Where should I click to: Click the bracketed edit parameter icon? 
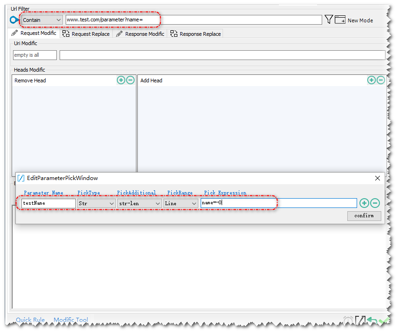click(x=360, y=320)
